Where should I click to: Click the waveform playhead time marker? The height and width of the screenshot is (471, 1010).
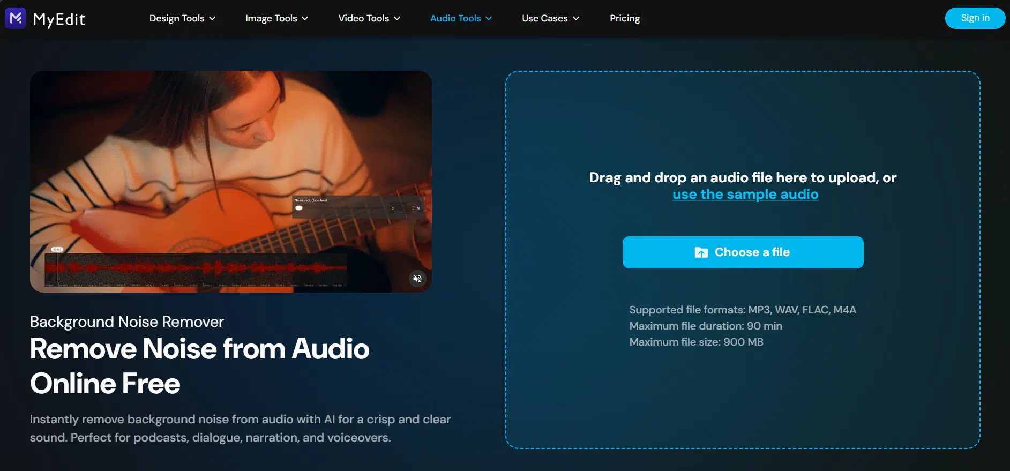pos(57,250)
